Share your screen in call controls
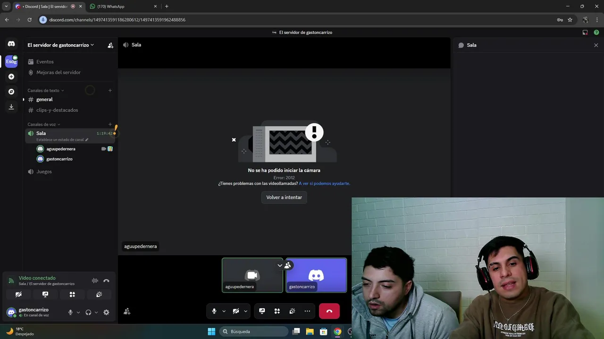The image size is (604, 339). (x=262, y=311)
